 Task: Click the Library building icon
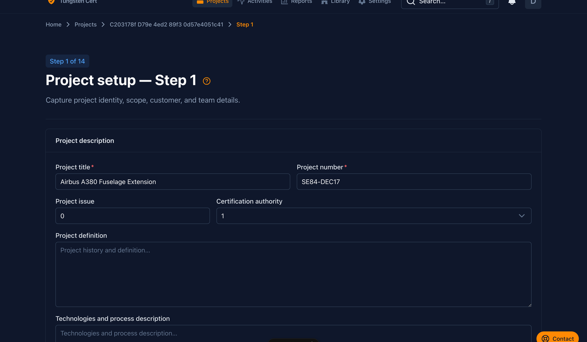pyautogui.click(x=324, y=2)
